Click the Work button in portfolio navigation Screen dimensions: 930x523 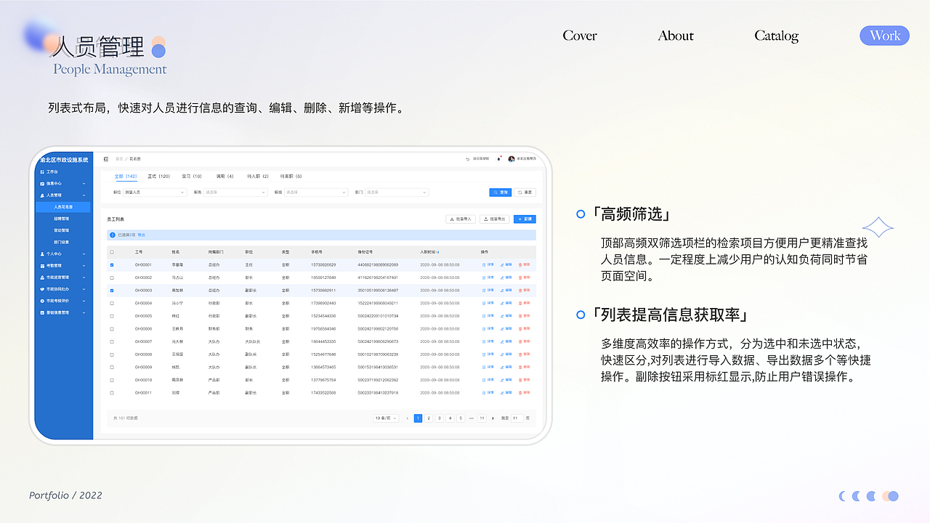point(884,36)
